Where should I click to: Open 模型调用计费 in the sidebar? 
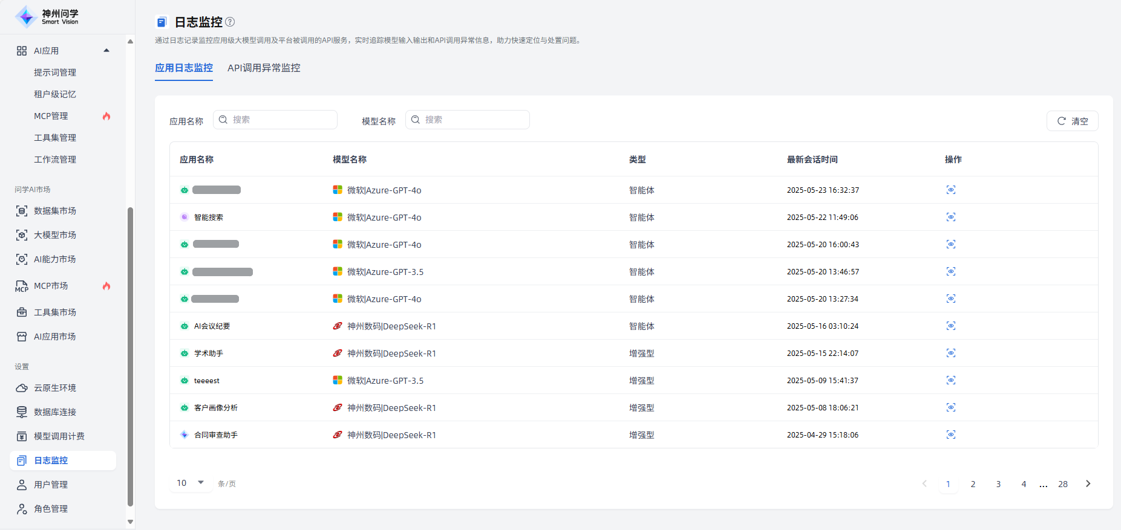[x=59, y=436]
